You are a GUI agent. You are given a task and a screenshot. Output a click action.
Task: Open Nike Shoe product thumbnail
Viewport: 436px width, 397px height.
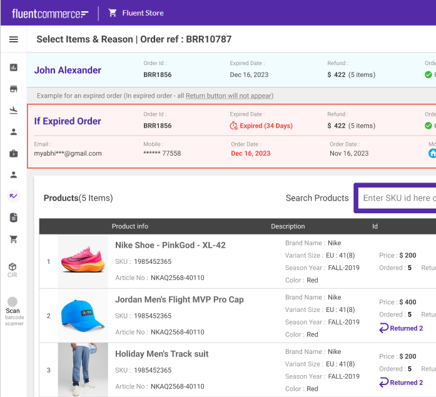(83, 261)
